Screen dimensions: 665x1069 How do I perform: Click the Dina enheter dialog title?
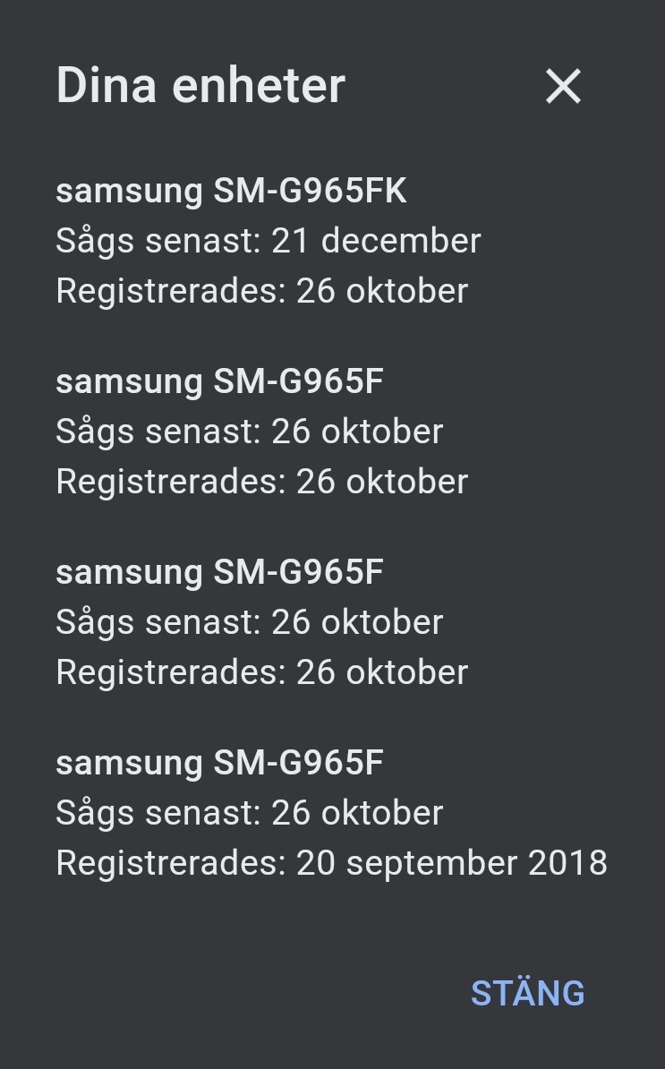point(200,84)
